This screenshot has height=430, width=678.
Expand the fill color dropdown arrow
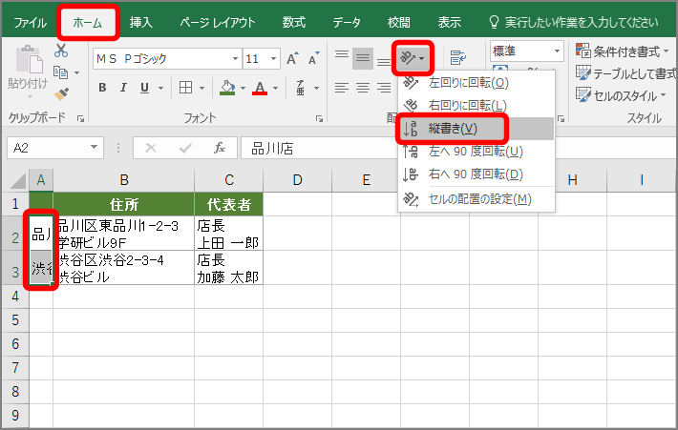click(243, 88)
